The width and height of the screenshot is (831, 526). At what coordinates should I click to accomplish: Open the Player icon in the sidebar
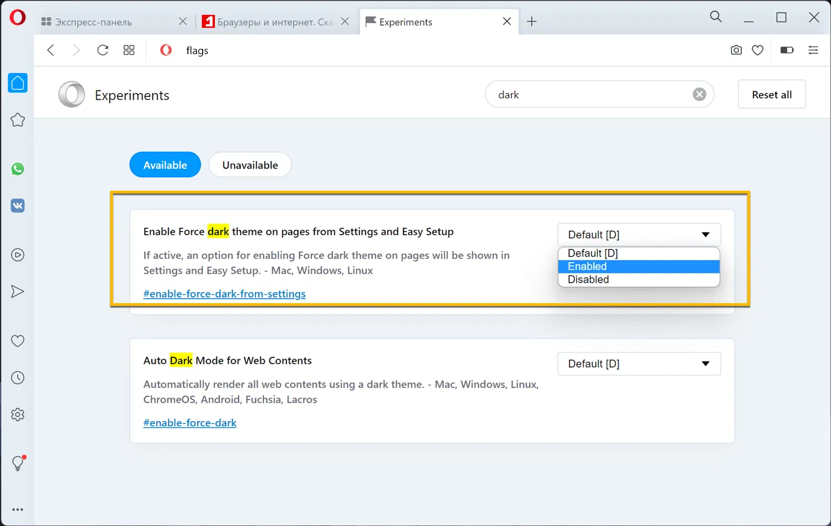click(18, 255)
